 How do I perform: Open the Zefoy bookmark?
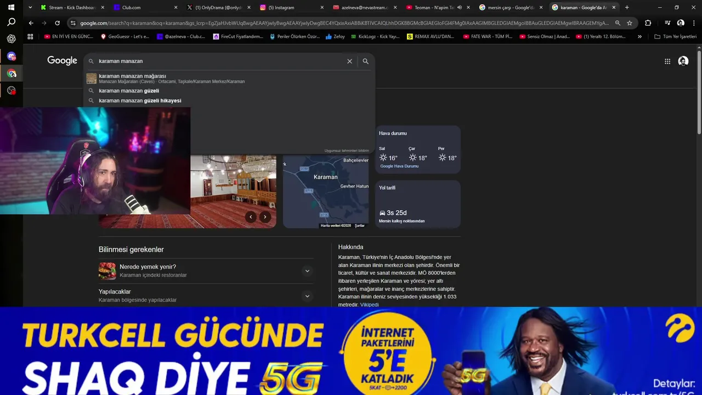(335, 37)
